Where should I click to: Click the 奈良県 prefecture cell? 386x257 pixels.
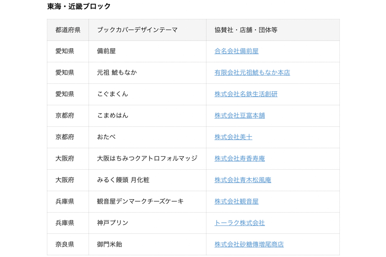point(68,244)
